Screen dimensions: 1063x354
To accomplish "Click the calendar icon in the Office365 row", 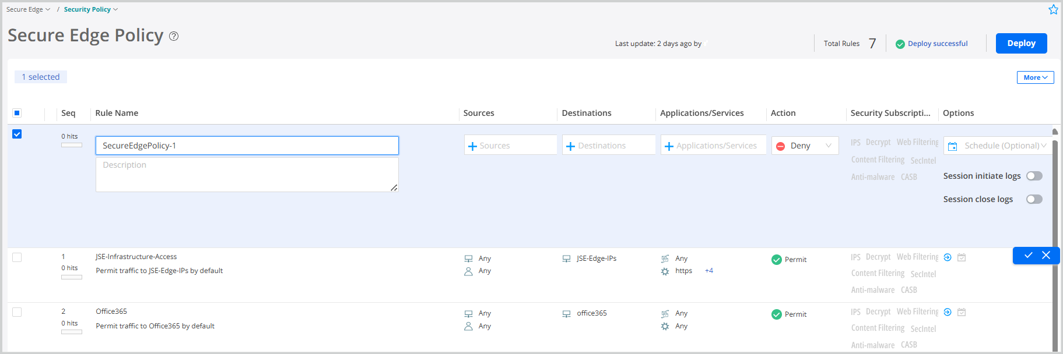I will 962,312.
